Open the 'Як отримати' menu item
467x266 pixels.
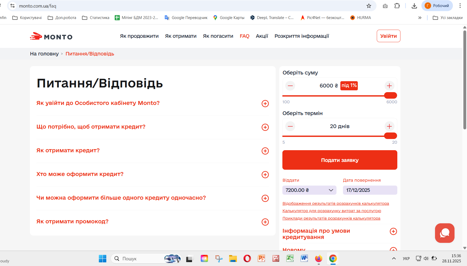click(181, 36)
